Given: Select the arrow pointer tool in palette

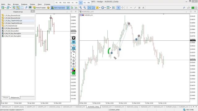Looking at the screenshot, I should tap(74, 45).
